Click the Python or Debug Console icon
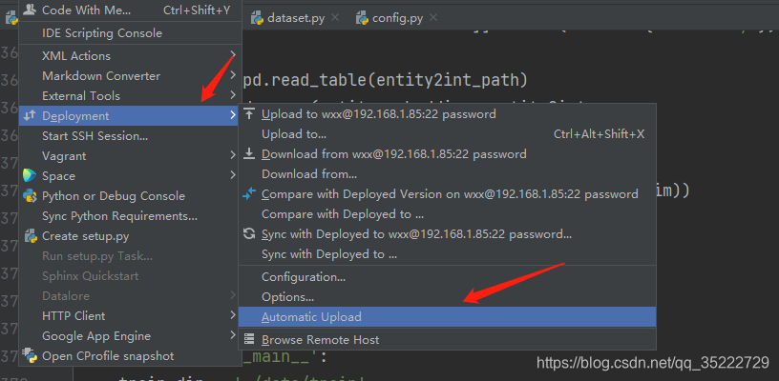Image resolution: width=779 pixels, height=381 pixels. [x=30, y=195]
